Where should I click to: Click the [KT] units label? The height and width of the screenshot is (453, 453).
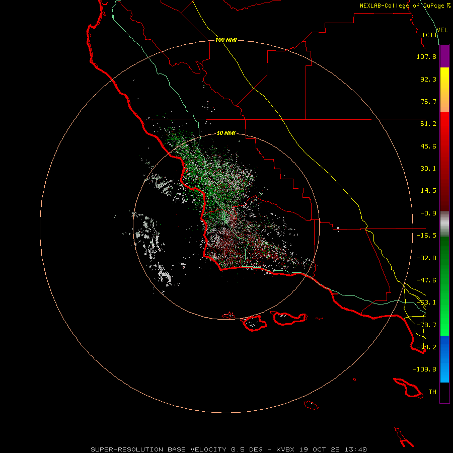coord(430,35)
